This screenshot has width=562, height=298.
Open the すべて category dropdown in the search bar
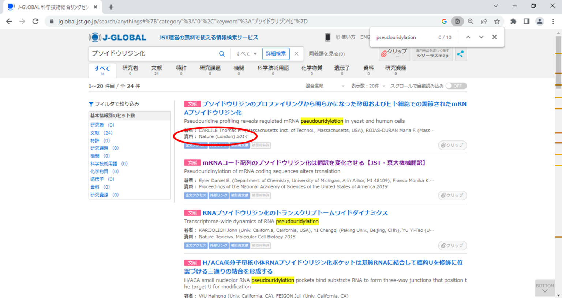click(246, 53)
